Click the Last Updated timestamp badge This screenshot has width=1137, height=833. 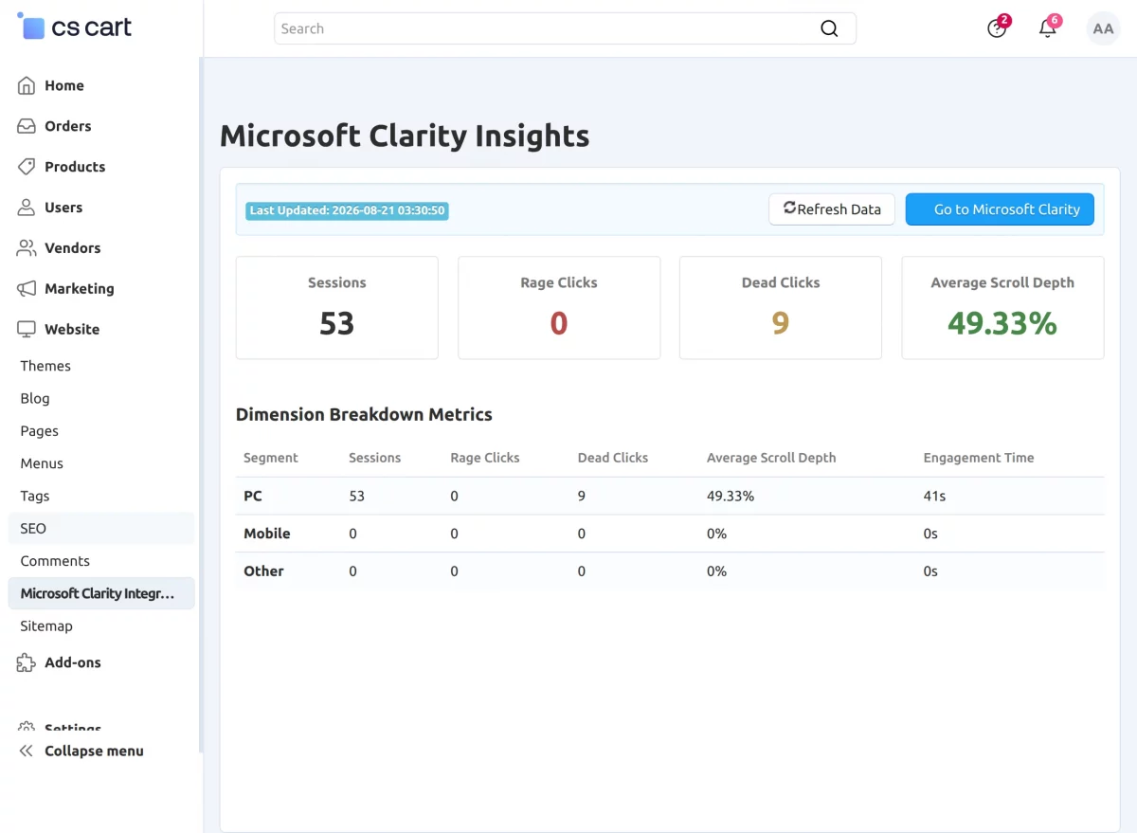point(347,210)
